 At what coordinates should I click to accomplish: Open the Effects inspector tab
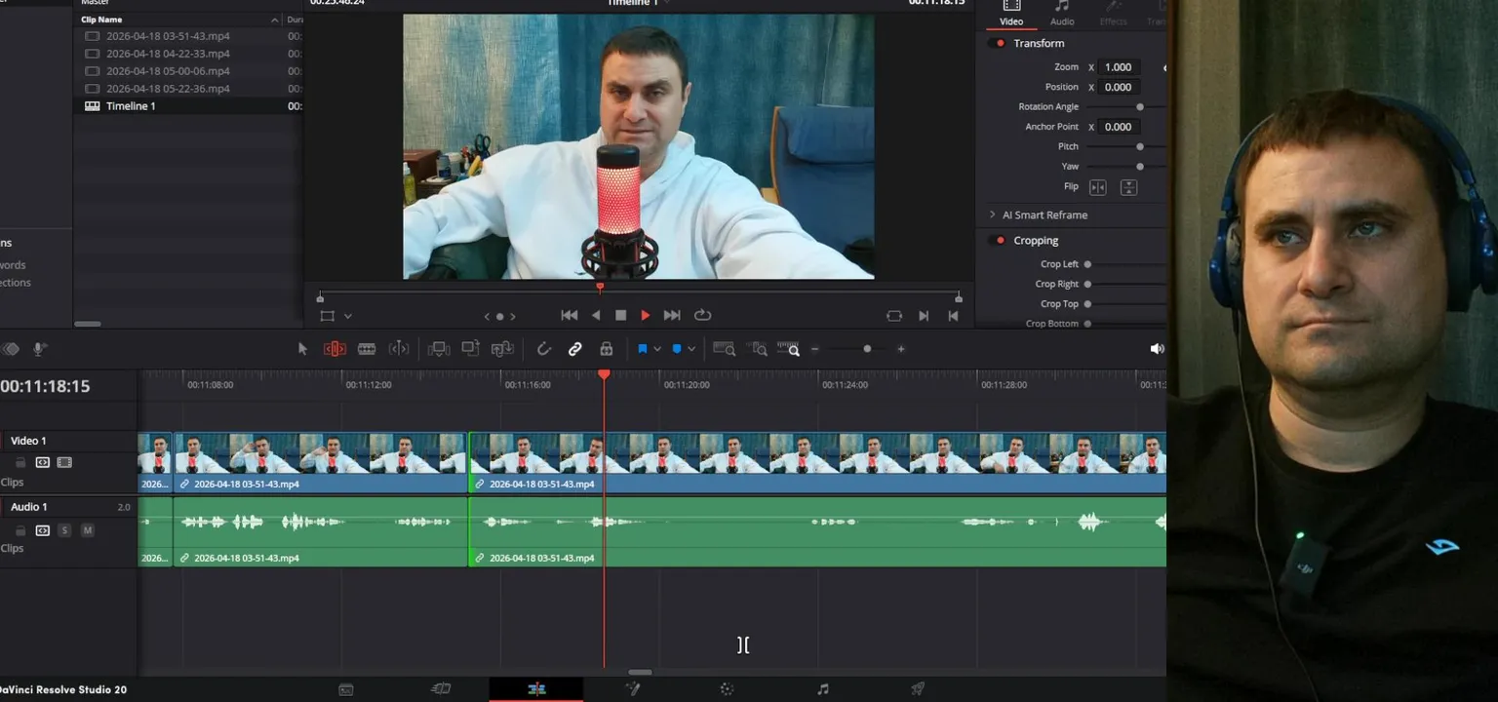1113,13
